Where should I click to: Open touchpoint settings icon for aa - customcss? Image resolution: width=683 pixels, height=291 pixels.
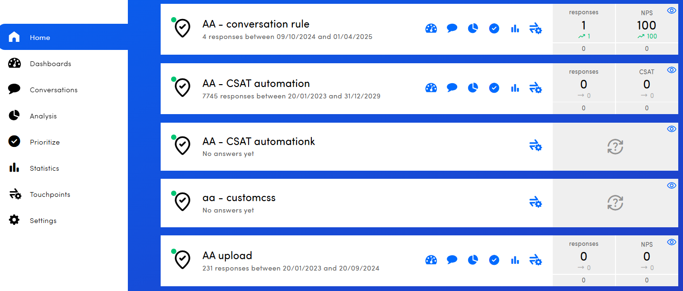536,203
